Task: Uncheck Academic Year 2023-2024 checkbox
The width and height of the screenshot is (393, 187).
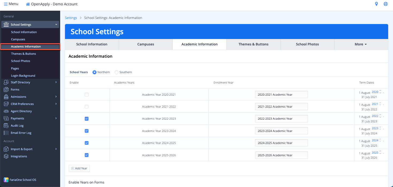Action: (87, 131)
